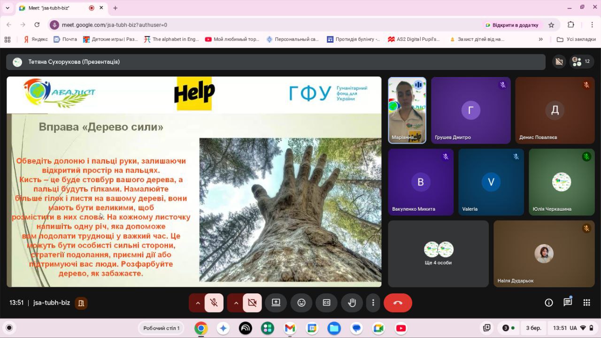601x338 pixels.
Task: Click the present screen icon
Action: [x=276, y=303]
